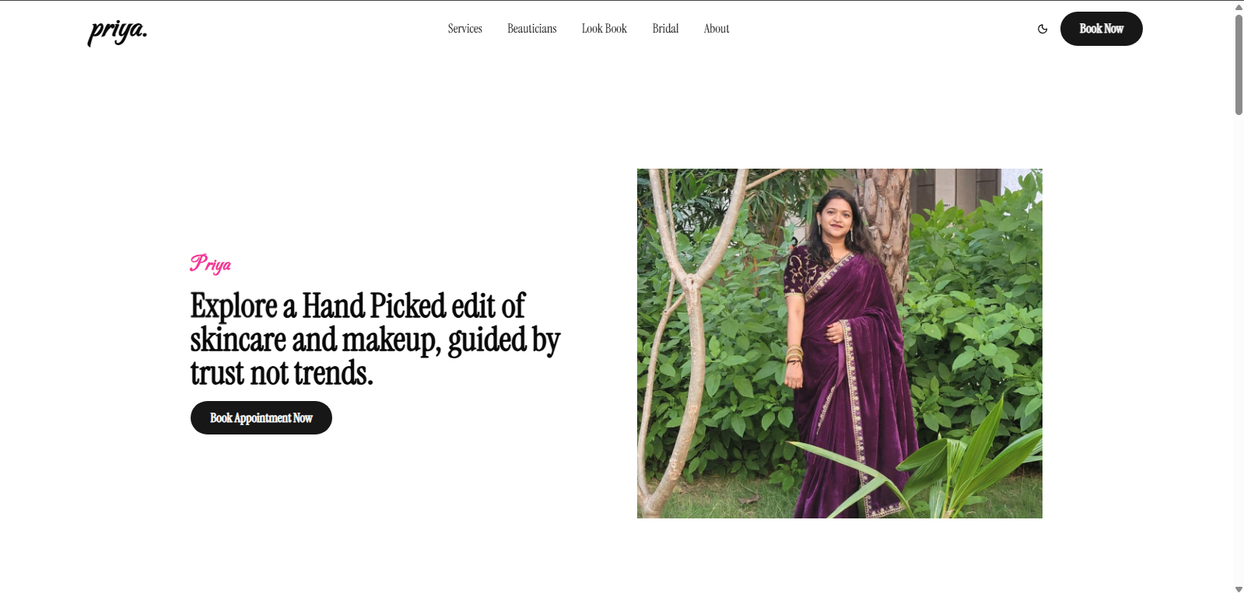Image resolution: width=1244 pixels, height=593 pixels.
Task: Navigate to the Bridal section
Action: tap(665, 29)
